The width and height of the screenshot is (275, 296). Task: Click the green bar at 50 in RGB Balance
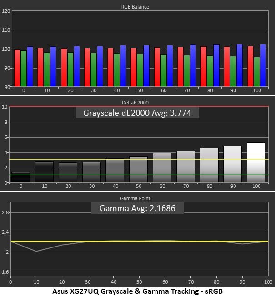pos(140,70)
